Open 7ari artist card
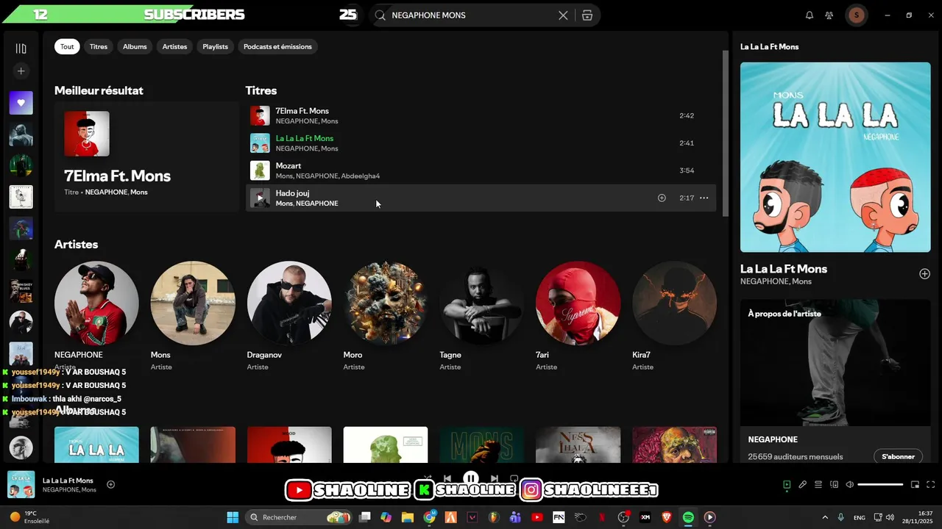The height and width of the screenshot is (529, 942). tap(578, 316)
